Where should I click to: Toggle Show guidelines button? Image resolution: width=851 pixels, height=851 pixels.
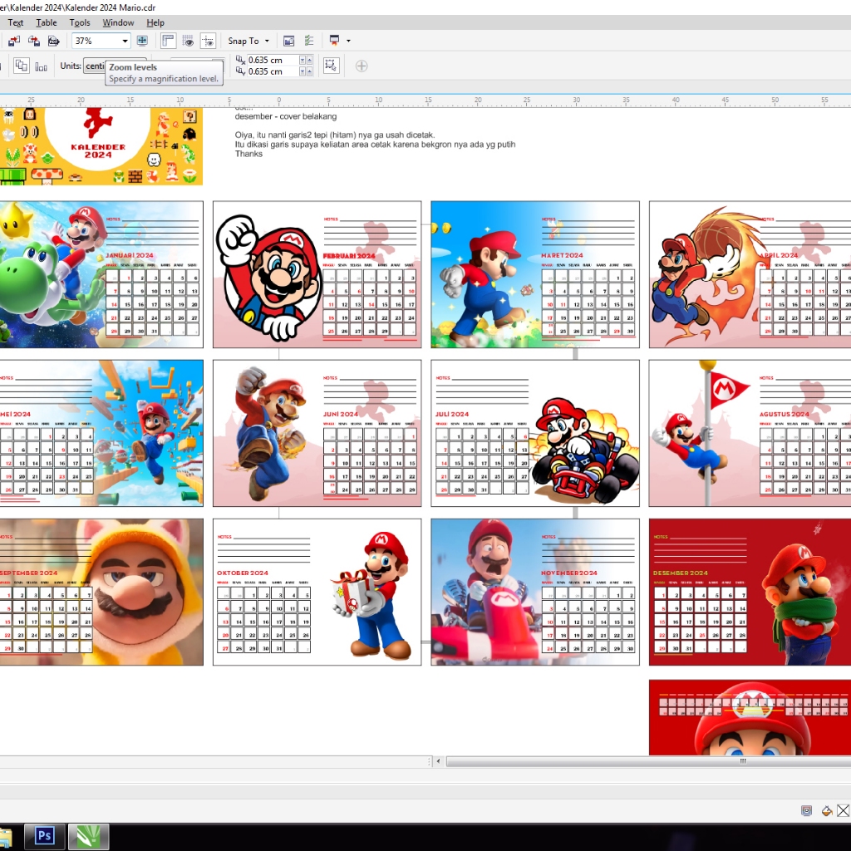(x=209, y=41)
